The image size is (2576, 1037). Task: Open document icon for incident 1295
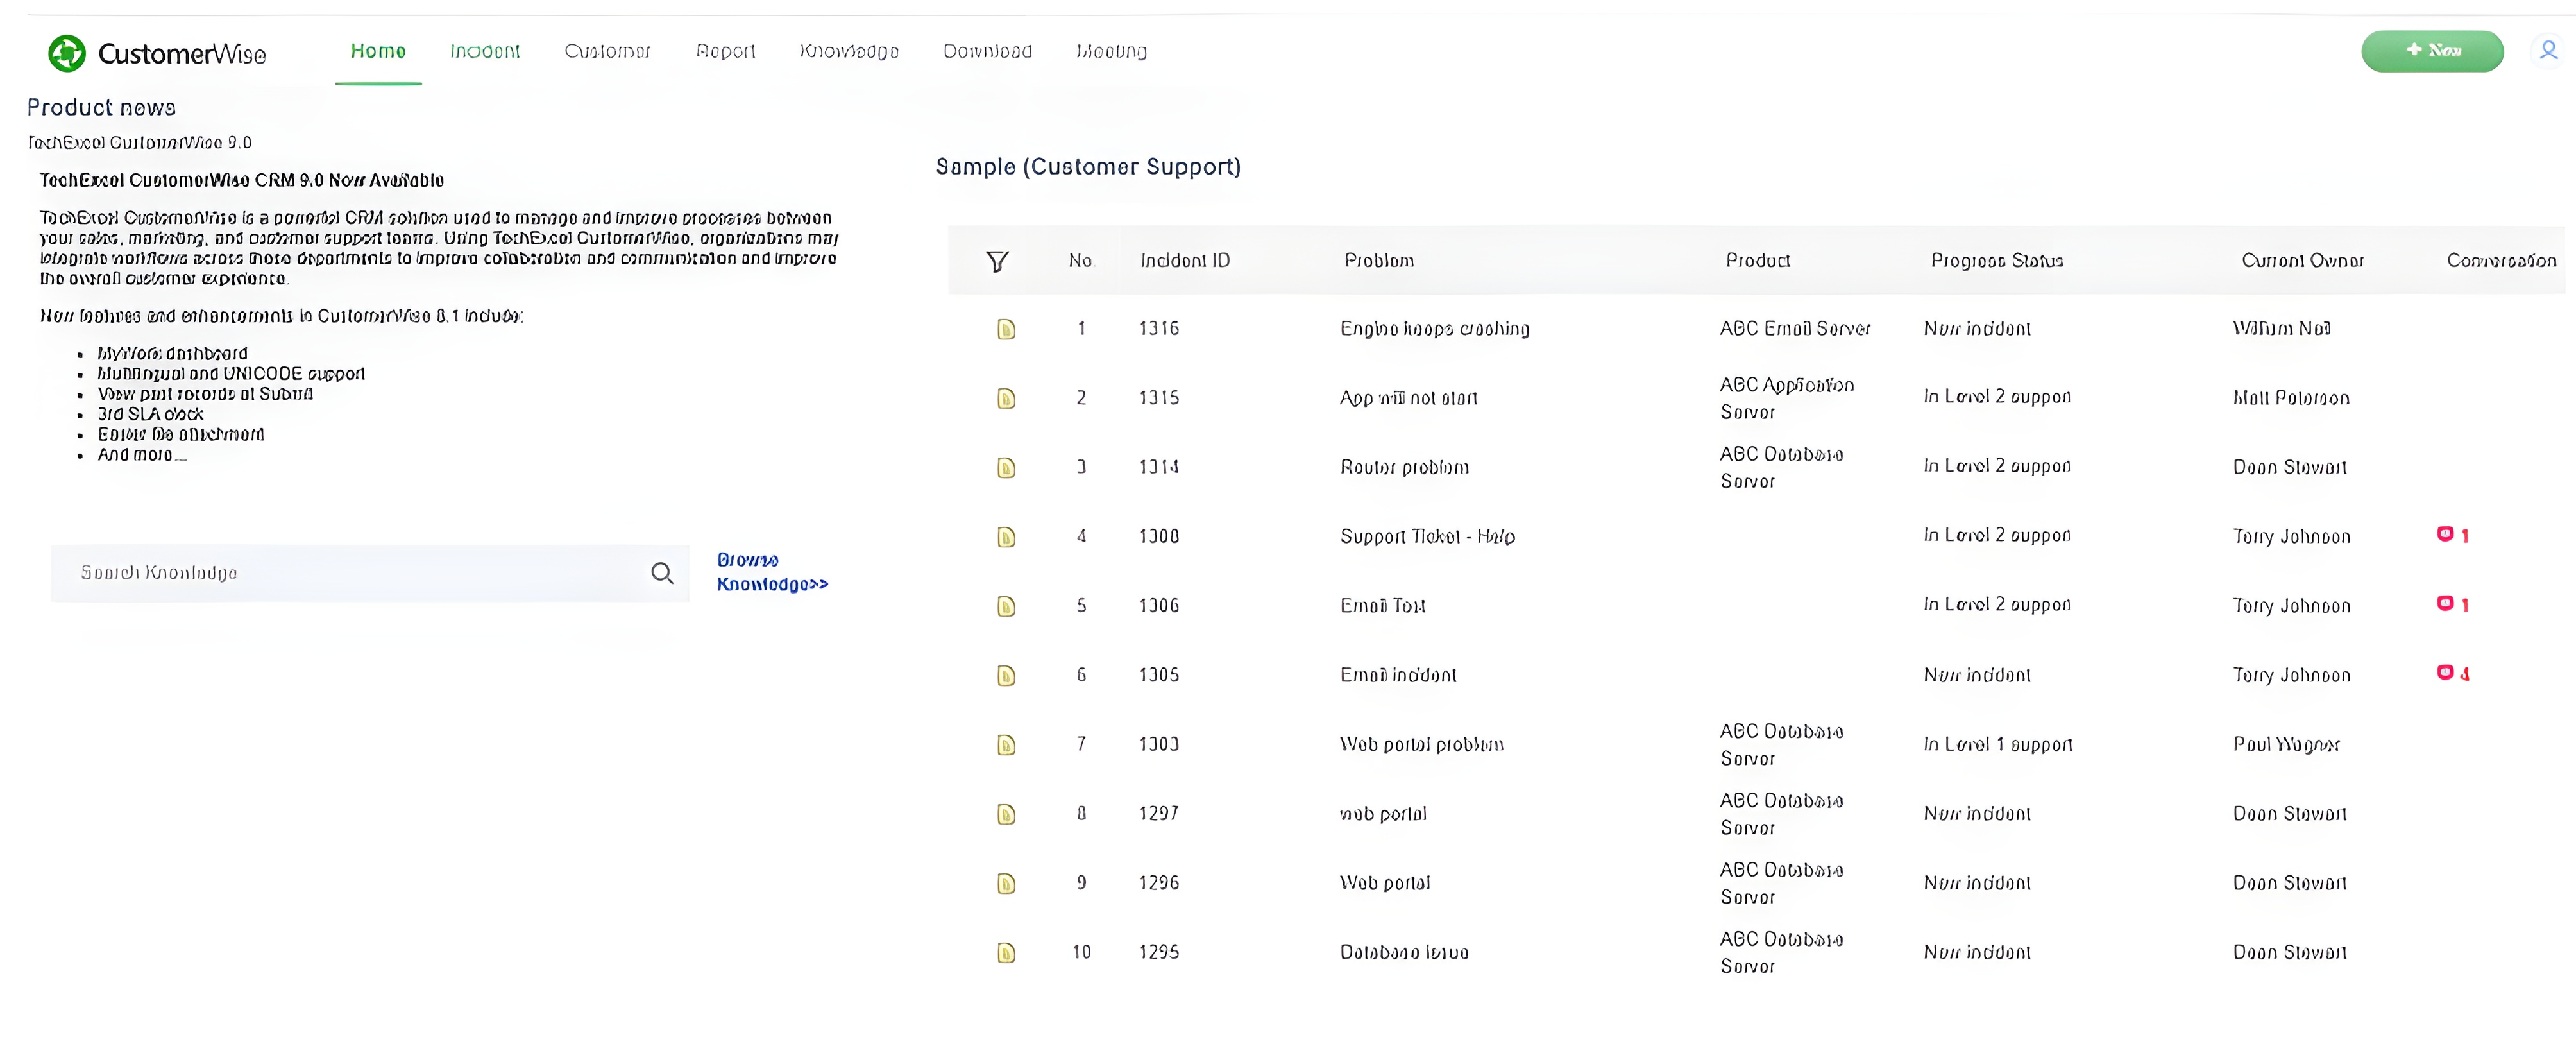(1006, 951)
